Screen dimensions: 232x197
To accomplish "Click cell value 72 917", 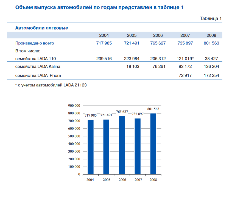I will [x=185, y=75].
